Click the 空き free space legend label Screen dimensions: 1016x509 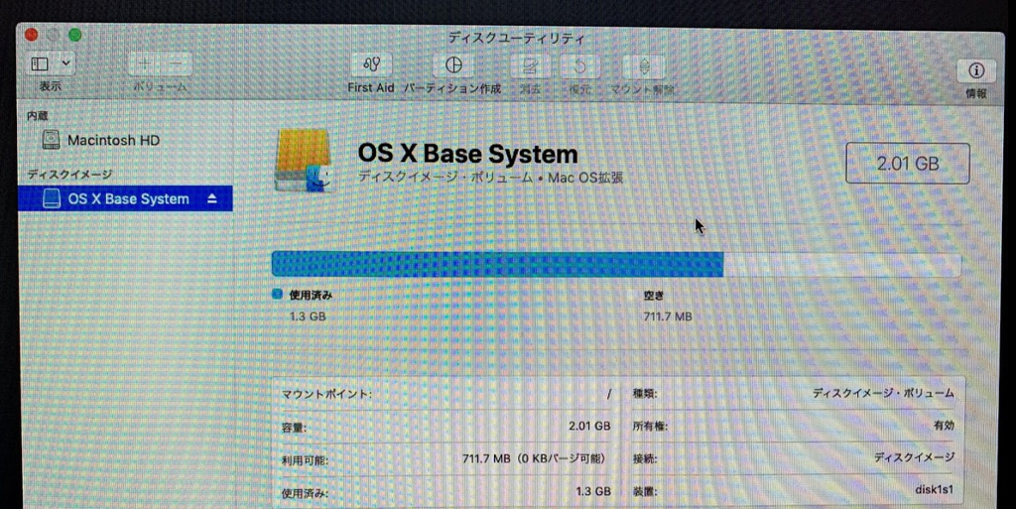coord(653,296)
